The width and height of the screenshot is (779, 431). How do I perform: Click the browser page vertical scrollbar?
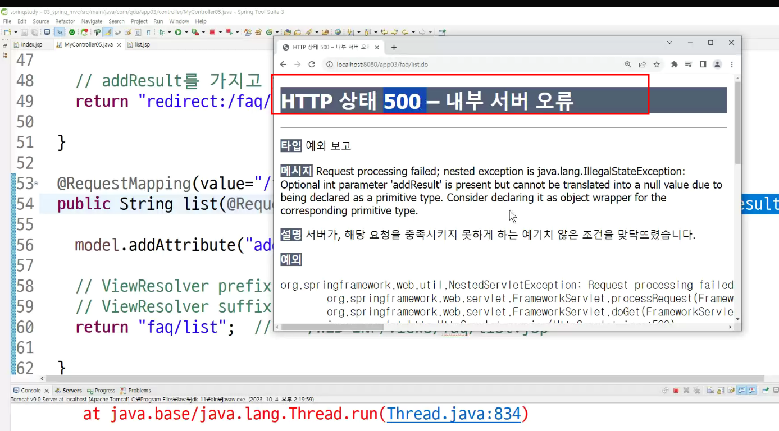point(737,122)
